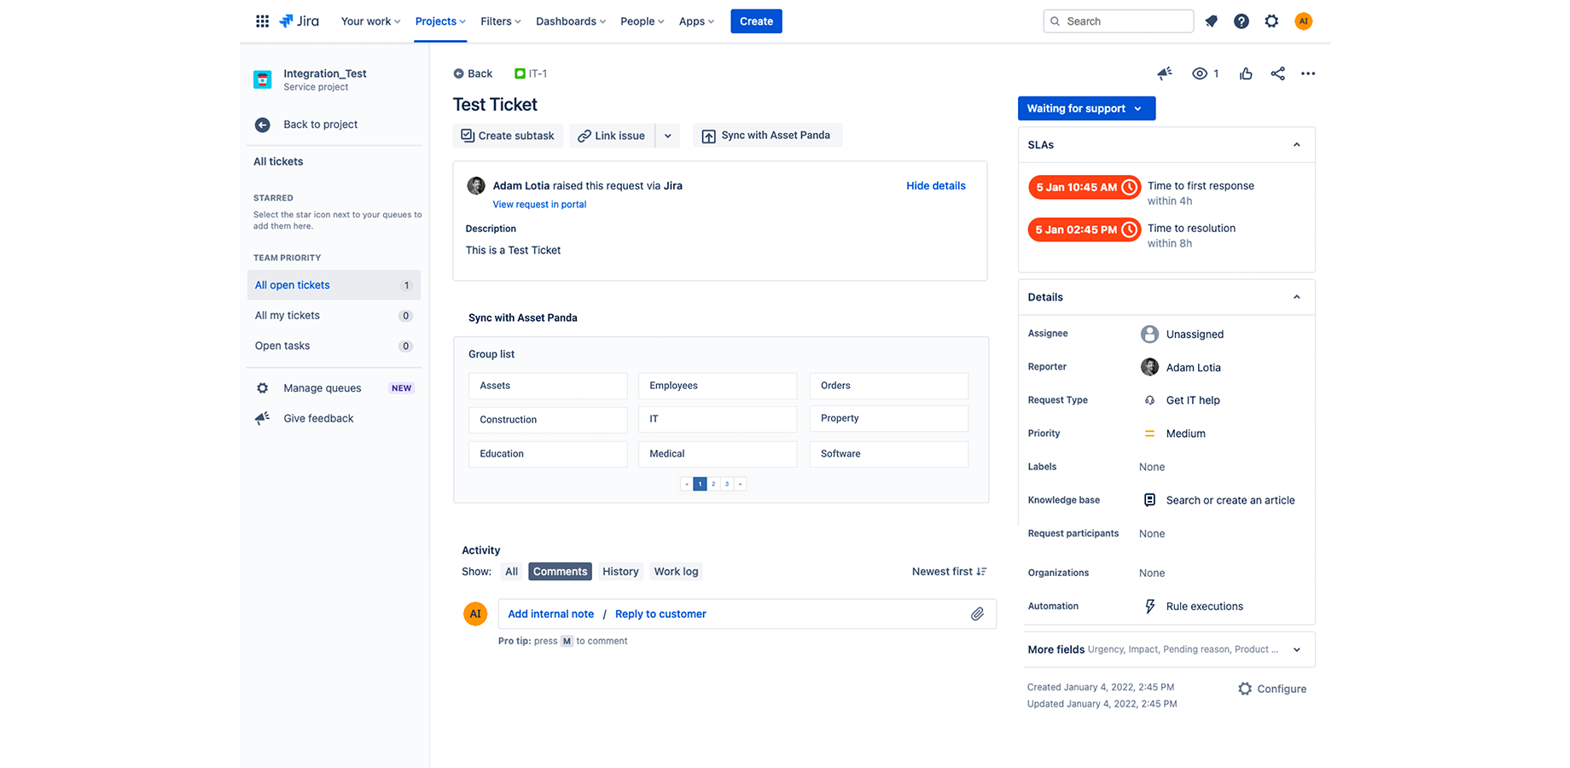Click the IT-1 issue key icon

(520, 73)
